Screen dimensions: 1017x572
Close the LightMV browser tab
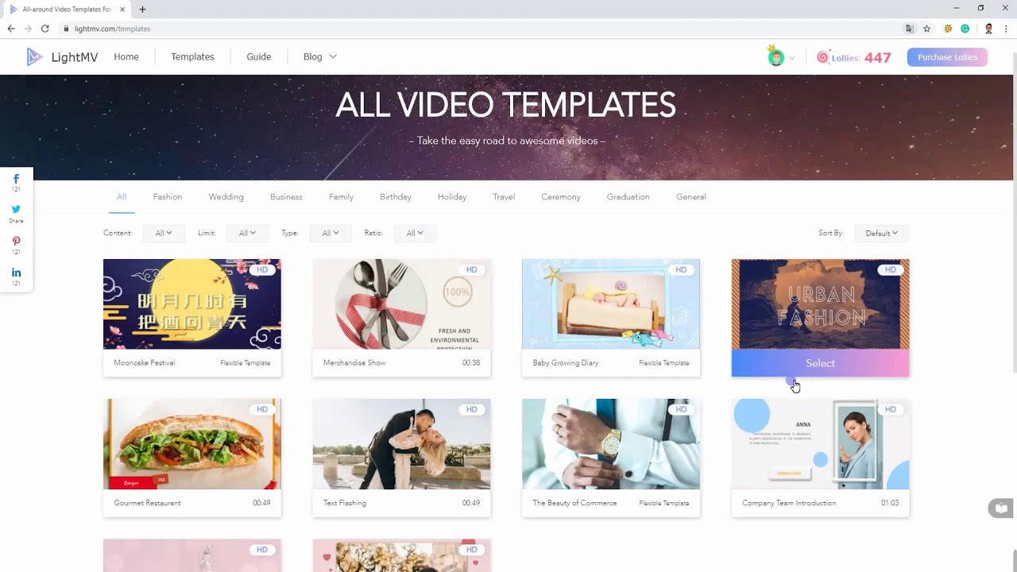pos(122,10)
